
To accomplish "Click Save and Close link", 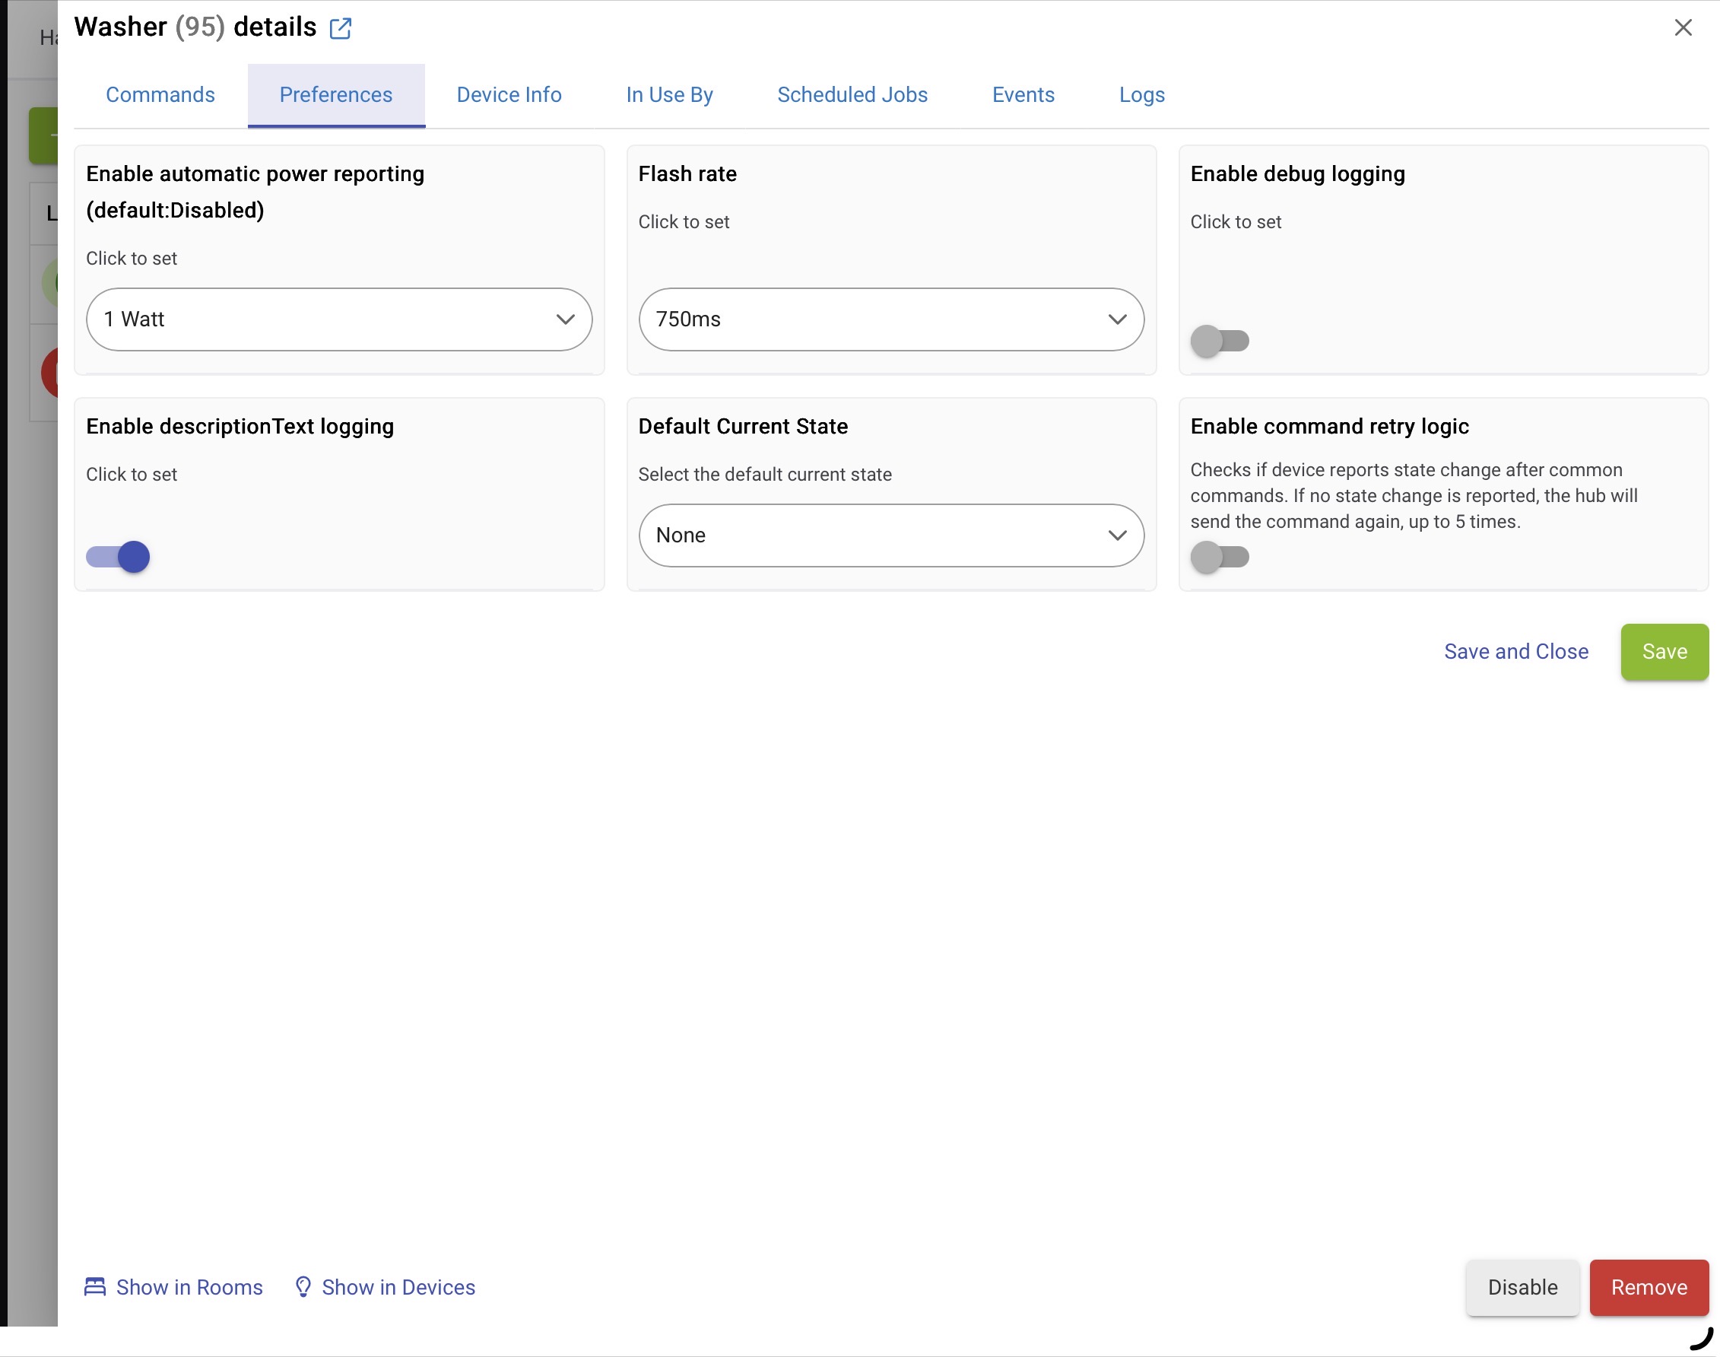I will pos(1515,651).
